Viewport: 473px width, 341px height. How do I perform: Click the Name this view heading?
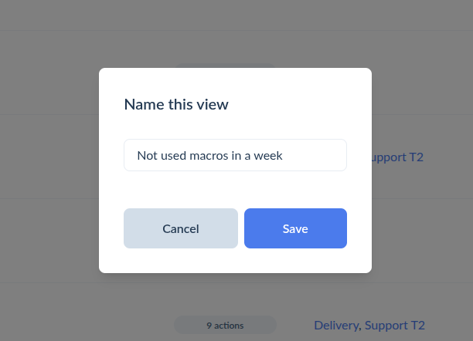[176, 104]
